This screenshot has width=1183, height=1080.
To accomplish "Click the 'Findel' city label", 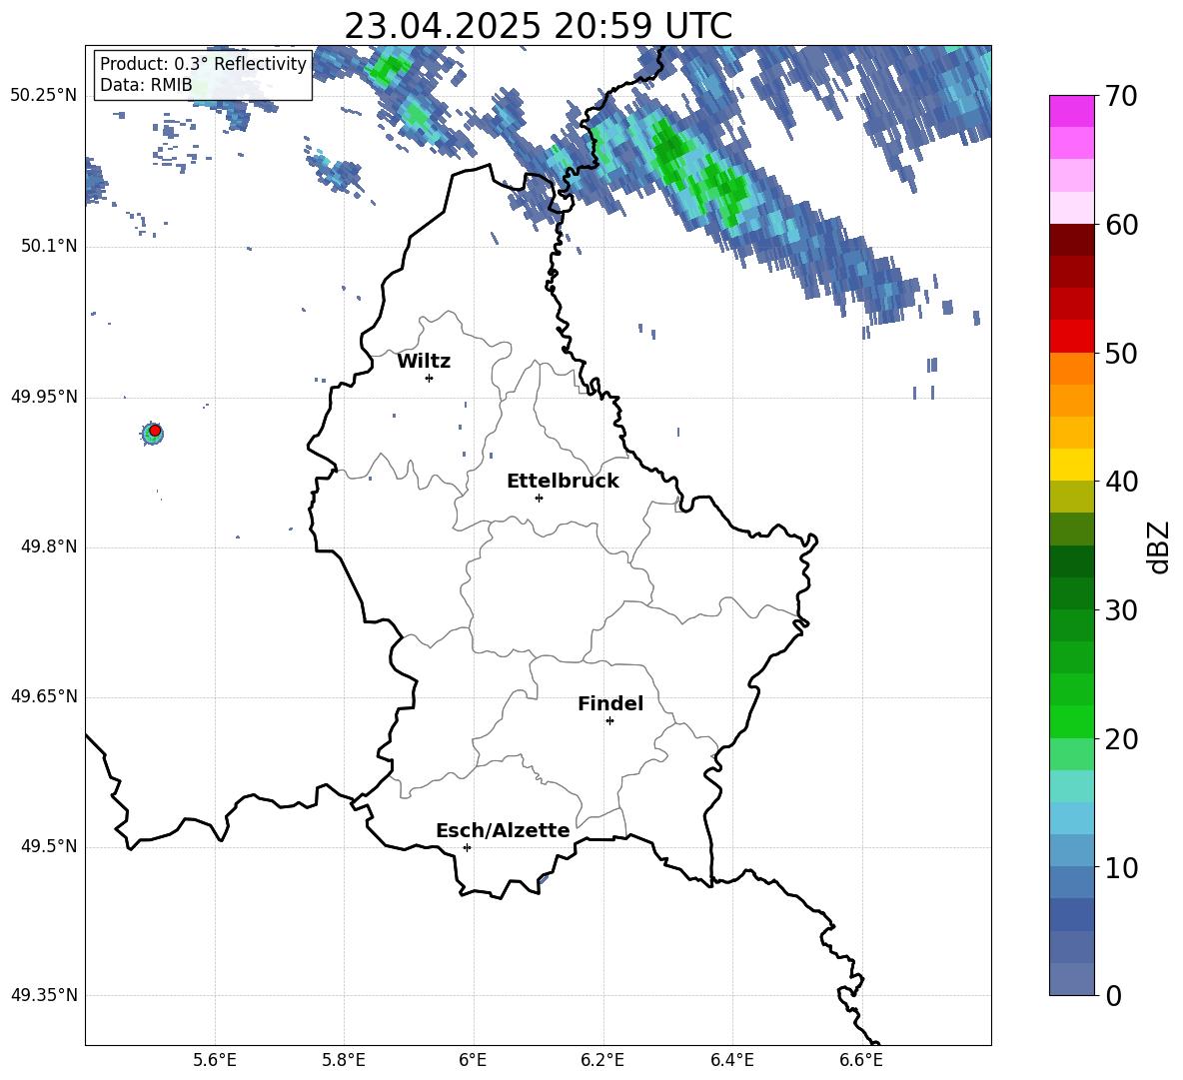I will coord(610,703).
